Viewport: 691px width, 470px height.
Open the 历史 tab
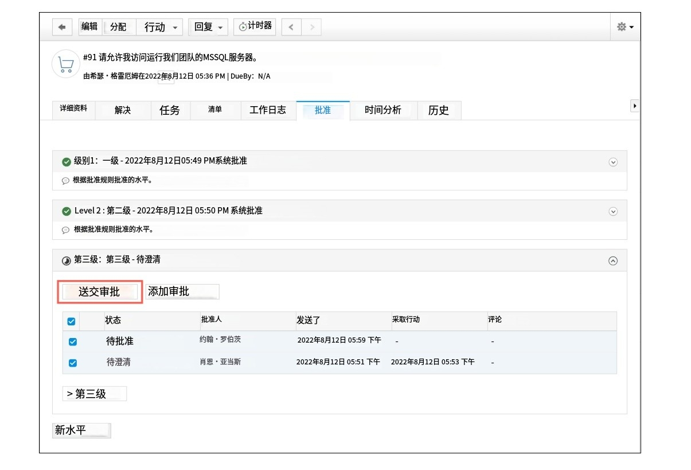(438, 110)
